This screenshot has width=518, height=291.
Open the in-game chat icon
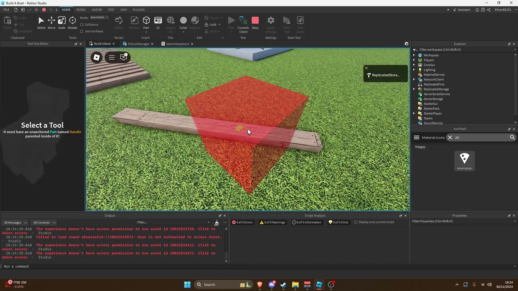point(123,57)
